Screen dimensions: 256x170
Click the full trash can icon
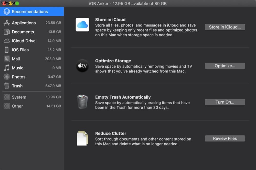(82, 102)
